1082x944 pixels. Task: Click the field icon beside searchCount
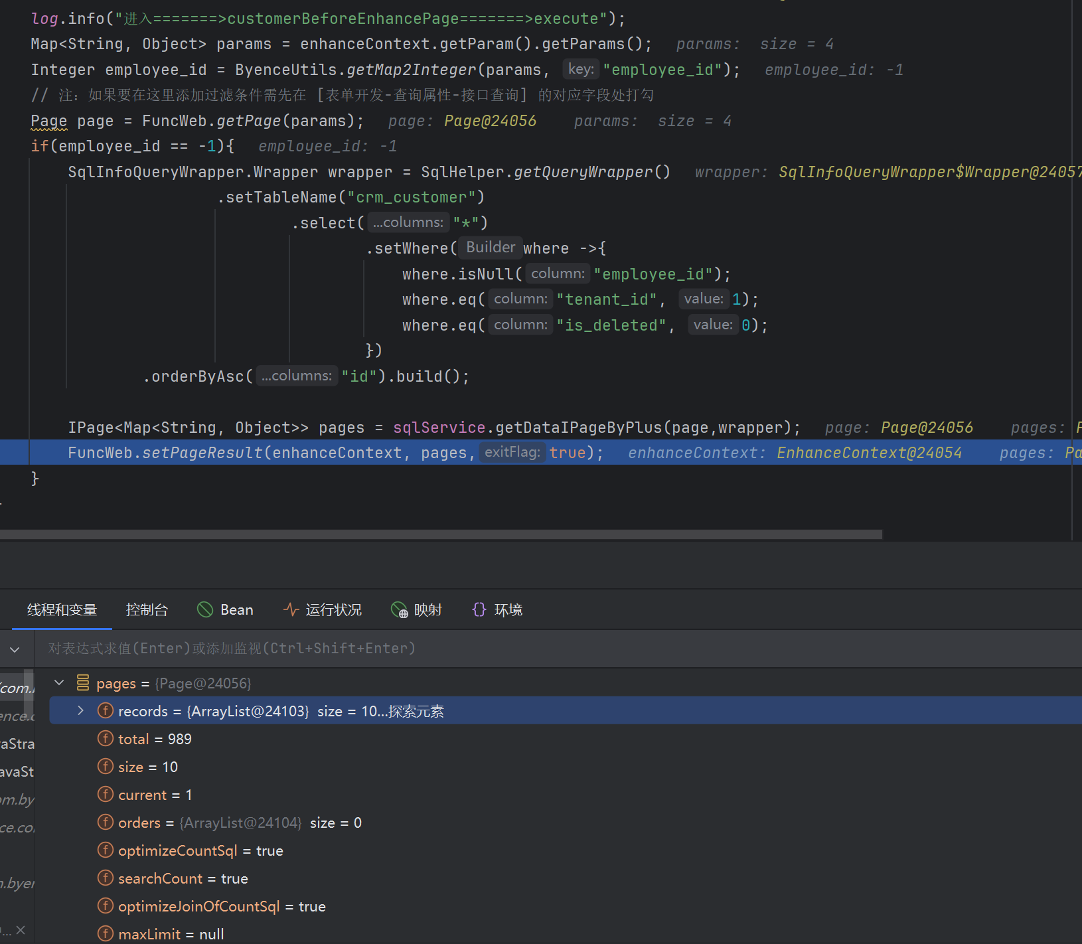(106, 878)
